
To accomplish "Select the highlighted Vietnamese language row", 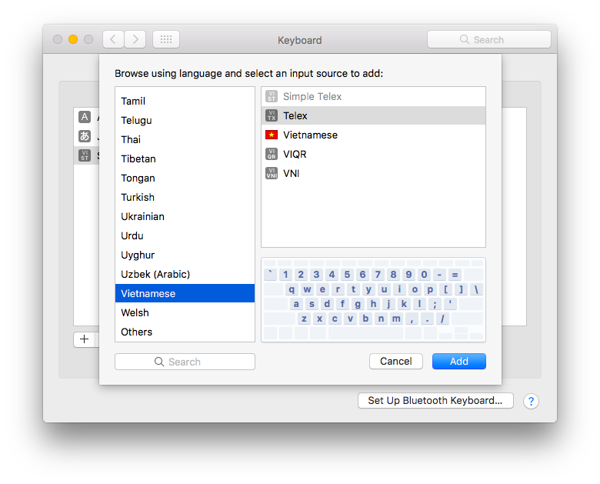I will coord(185,293).
